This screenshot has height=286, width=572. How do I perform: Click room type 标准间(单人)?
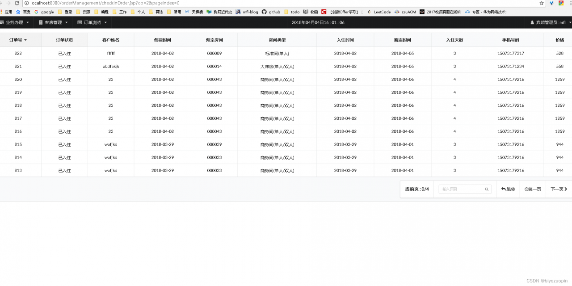277,53
